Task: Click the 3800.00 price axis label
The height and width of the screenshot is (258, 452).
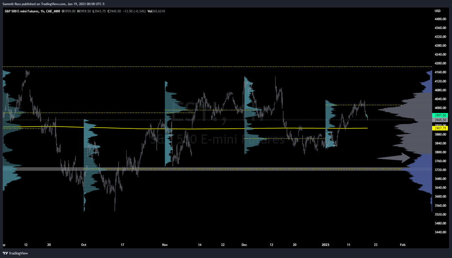Action: [x=440, y=152]
